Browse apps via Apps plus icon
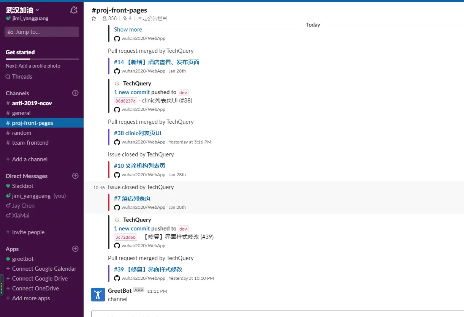Image resolution: width=464 pixels, height=317 pixels. [x=75, y=249]
